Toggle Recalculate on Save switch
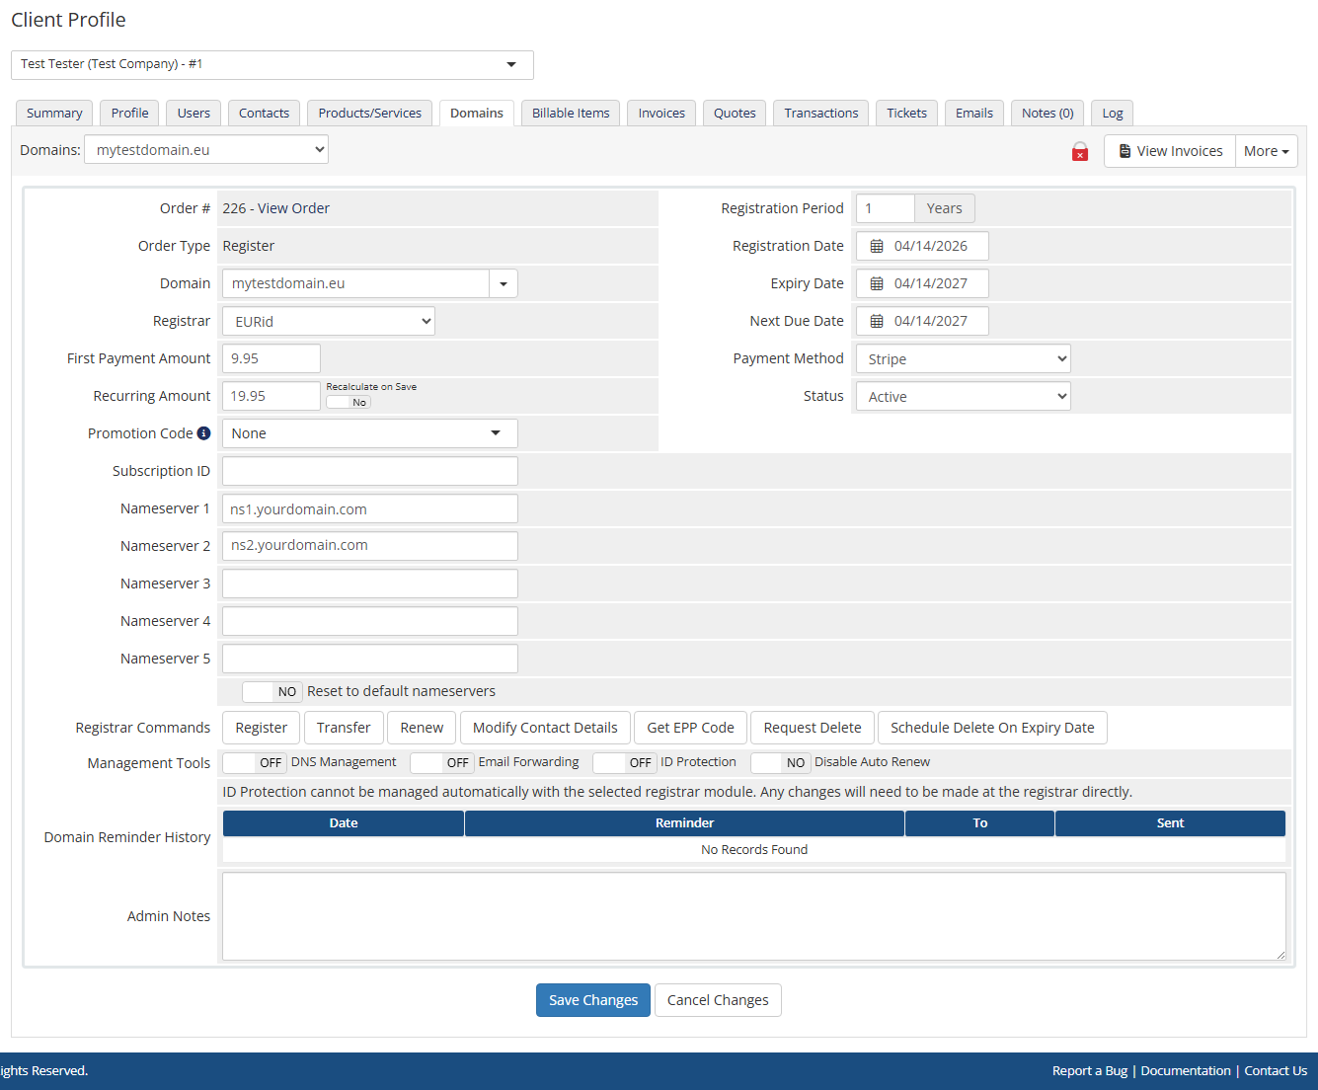This screenshot has width=1318, height=1090. pos(349,402)
